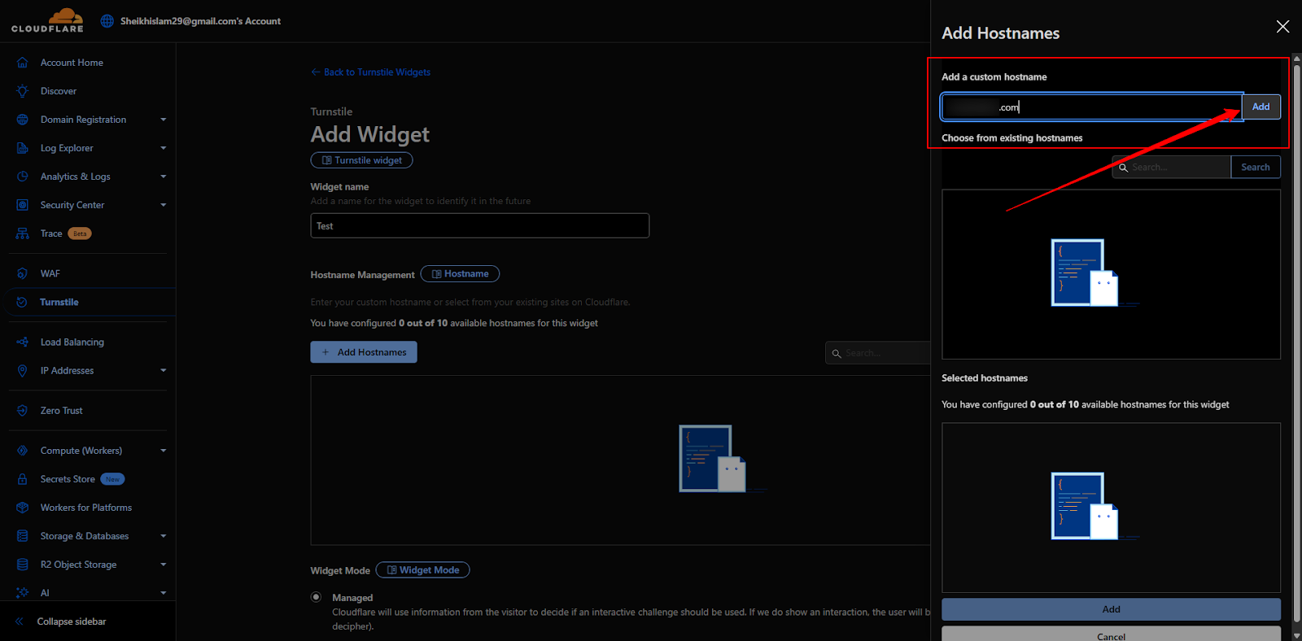Open Account Home in sidebar
1302x641 pixels.
[x=72, y=63]
